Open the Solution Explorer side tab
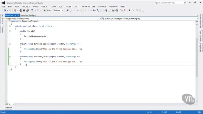 click(200, 21)
